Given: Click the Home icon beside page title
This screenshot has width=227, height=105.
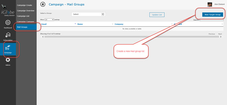Looking at the screenshot, I should click(x=43, y=5).
